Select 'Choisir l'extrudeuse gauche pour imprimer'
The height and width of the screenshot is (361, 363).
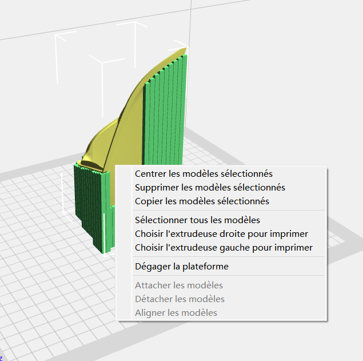221,248
